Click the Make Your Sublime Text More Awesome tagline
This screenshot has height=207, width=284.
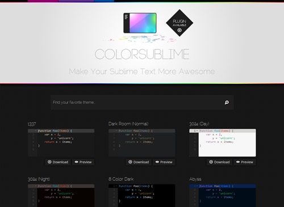tap(142, 71)
